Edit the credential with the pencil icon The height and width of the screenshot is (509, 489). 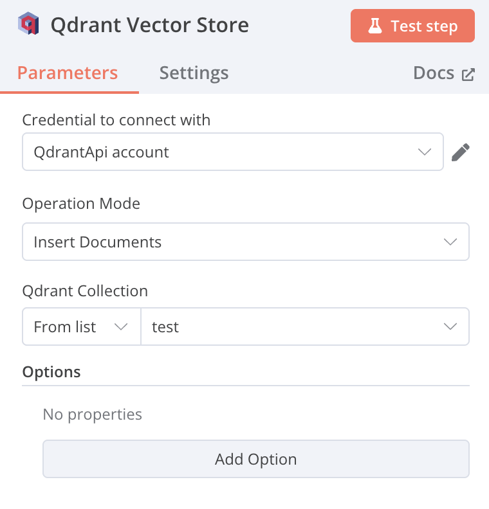(461, 152)
